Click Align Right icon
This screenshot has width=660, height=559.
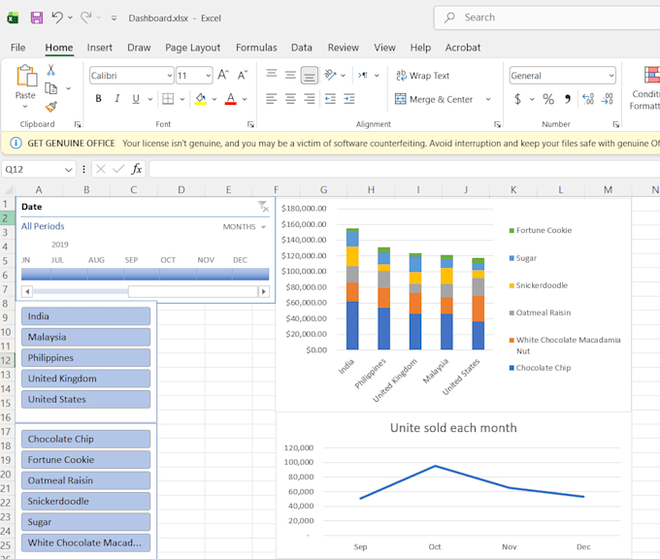click(x=310, y=99)
